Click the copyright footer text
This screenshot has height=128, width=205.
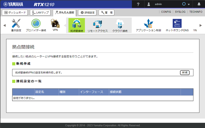(x=102, y=125)
